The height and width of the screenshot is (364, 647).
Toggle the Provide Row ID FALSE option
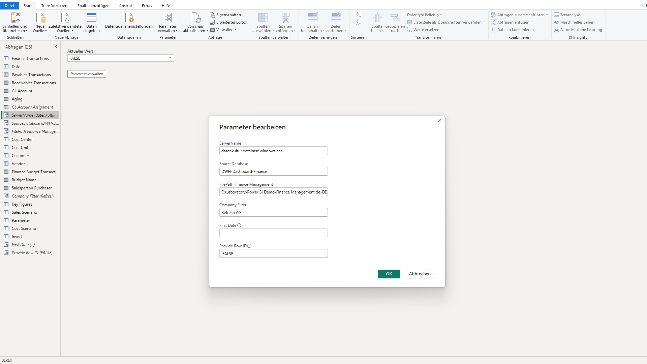click(x=323, y=253)
